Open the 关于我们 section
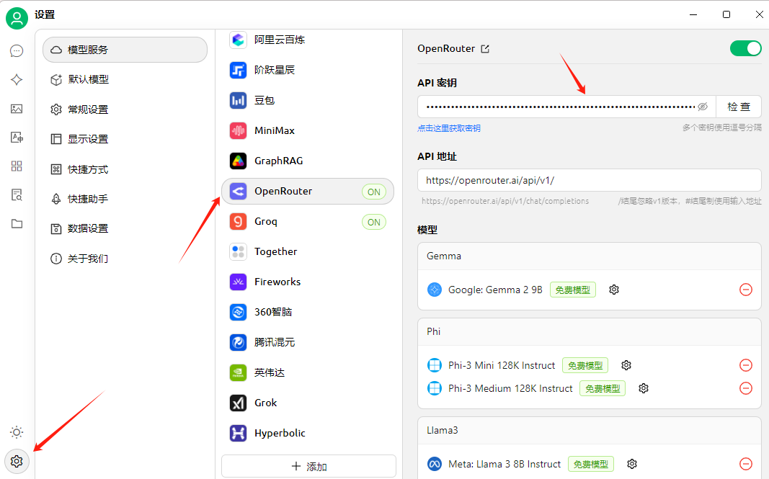The width and height of the screenshot is (769, 479). pos(125,259)
